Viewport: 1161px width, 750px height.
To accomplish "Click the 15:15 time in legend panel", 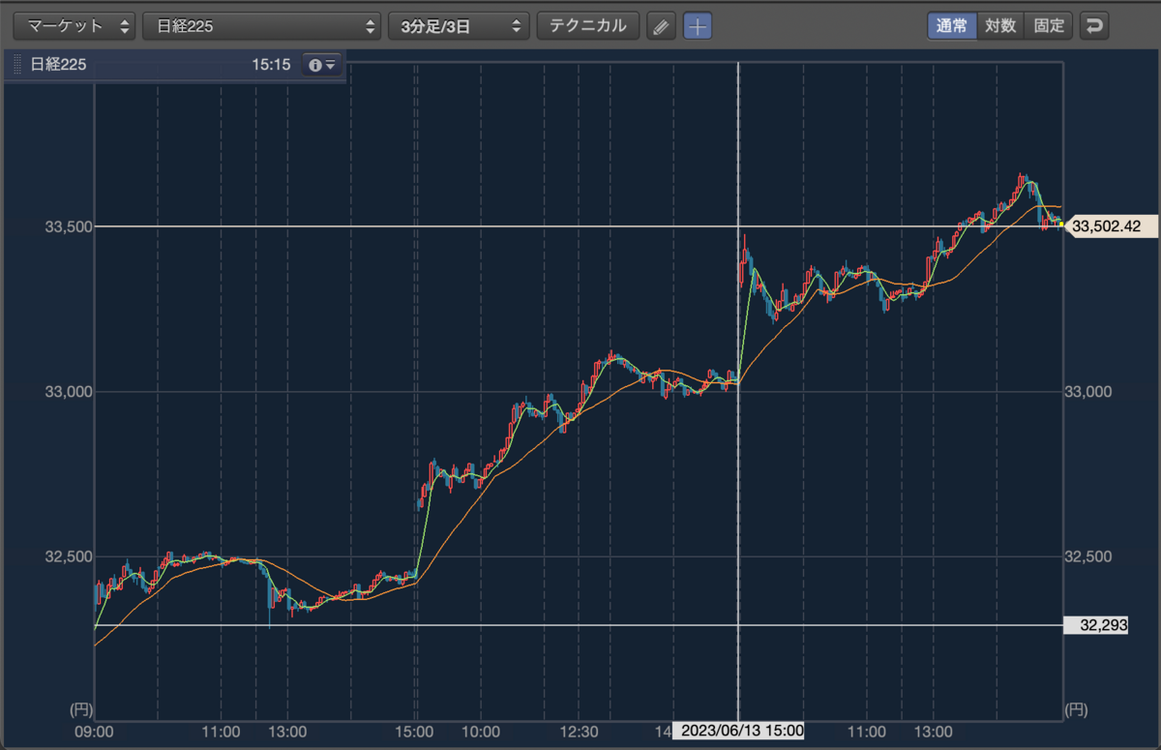I will point(271,65).
